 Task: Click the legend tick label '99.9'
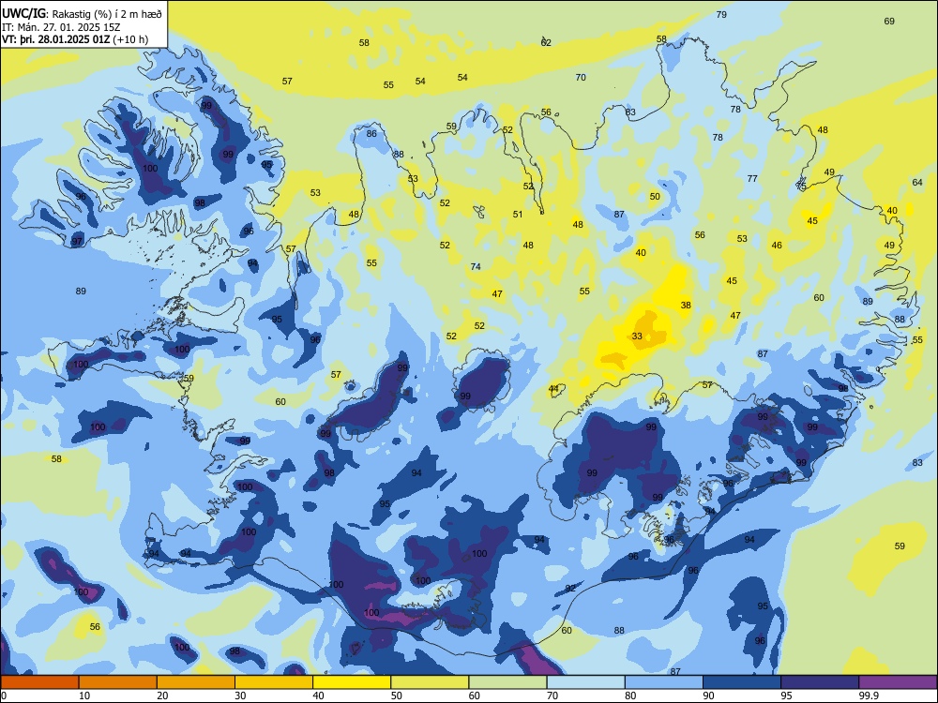coord(868,696)
